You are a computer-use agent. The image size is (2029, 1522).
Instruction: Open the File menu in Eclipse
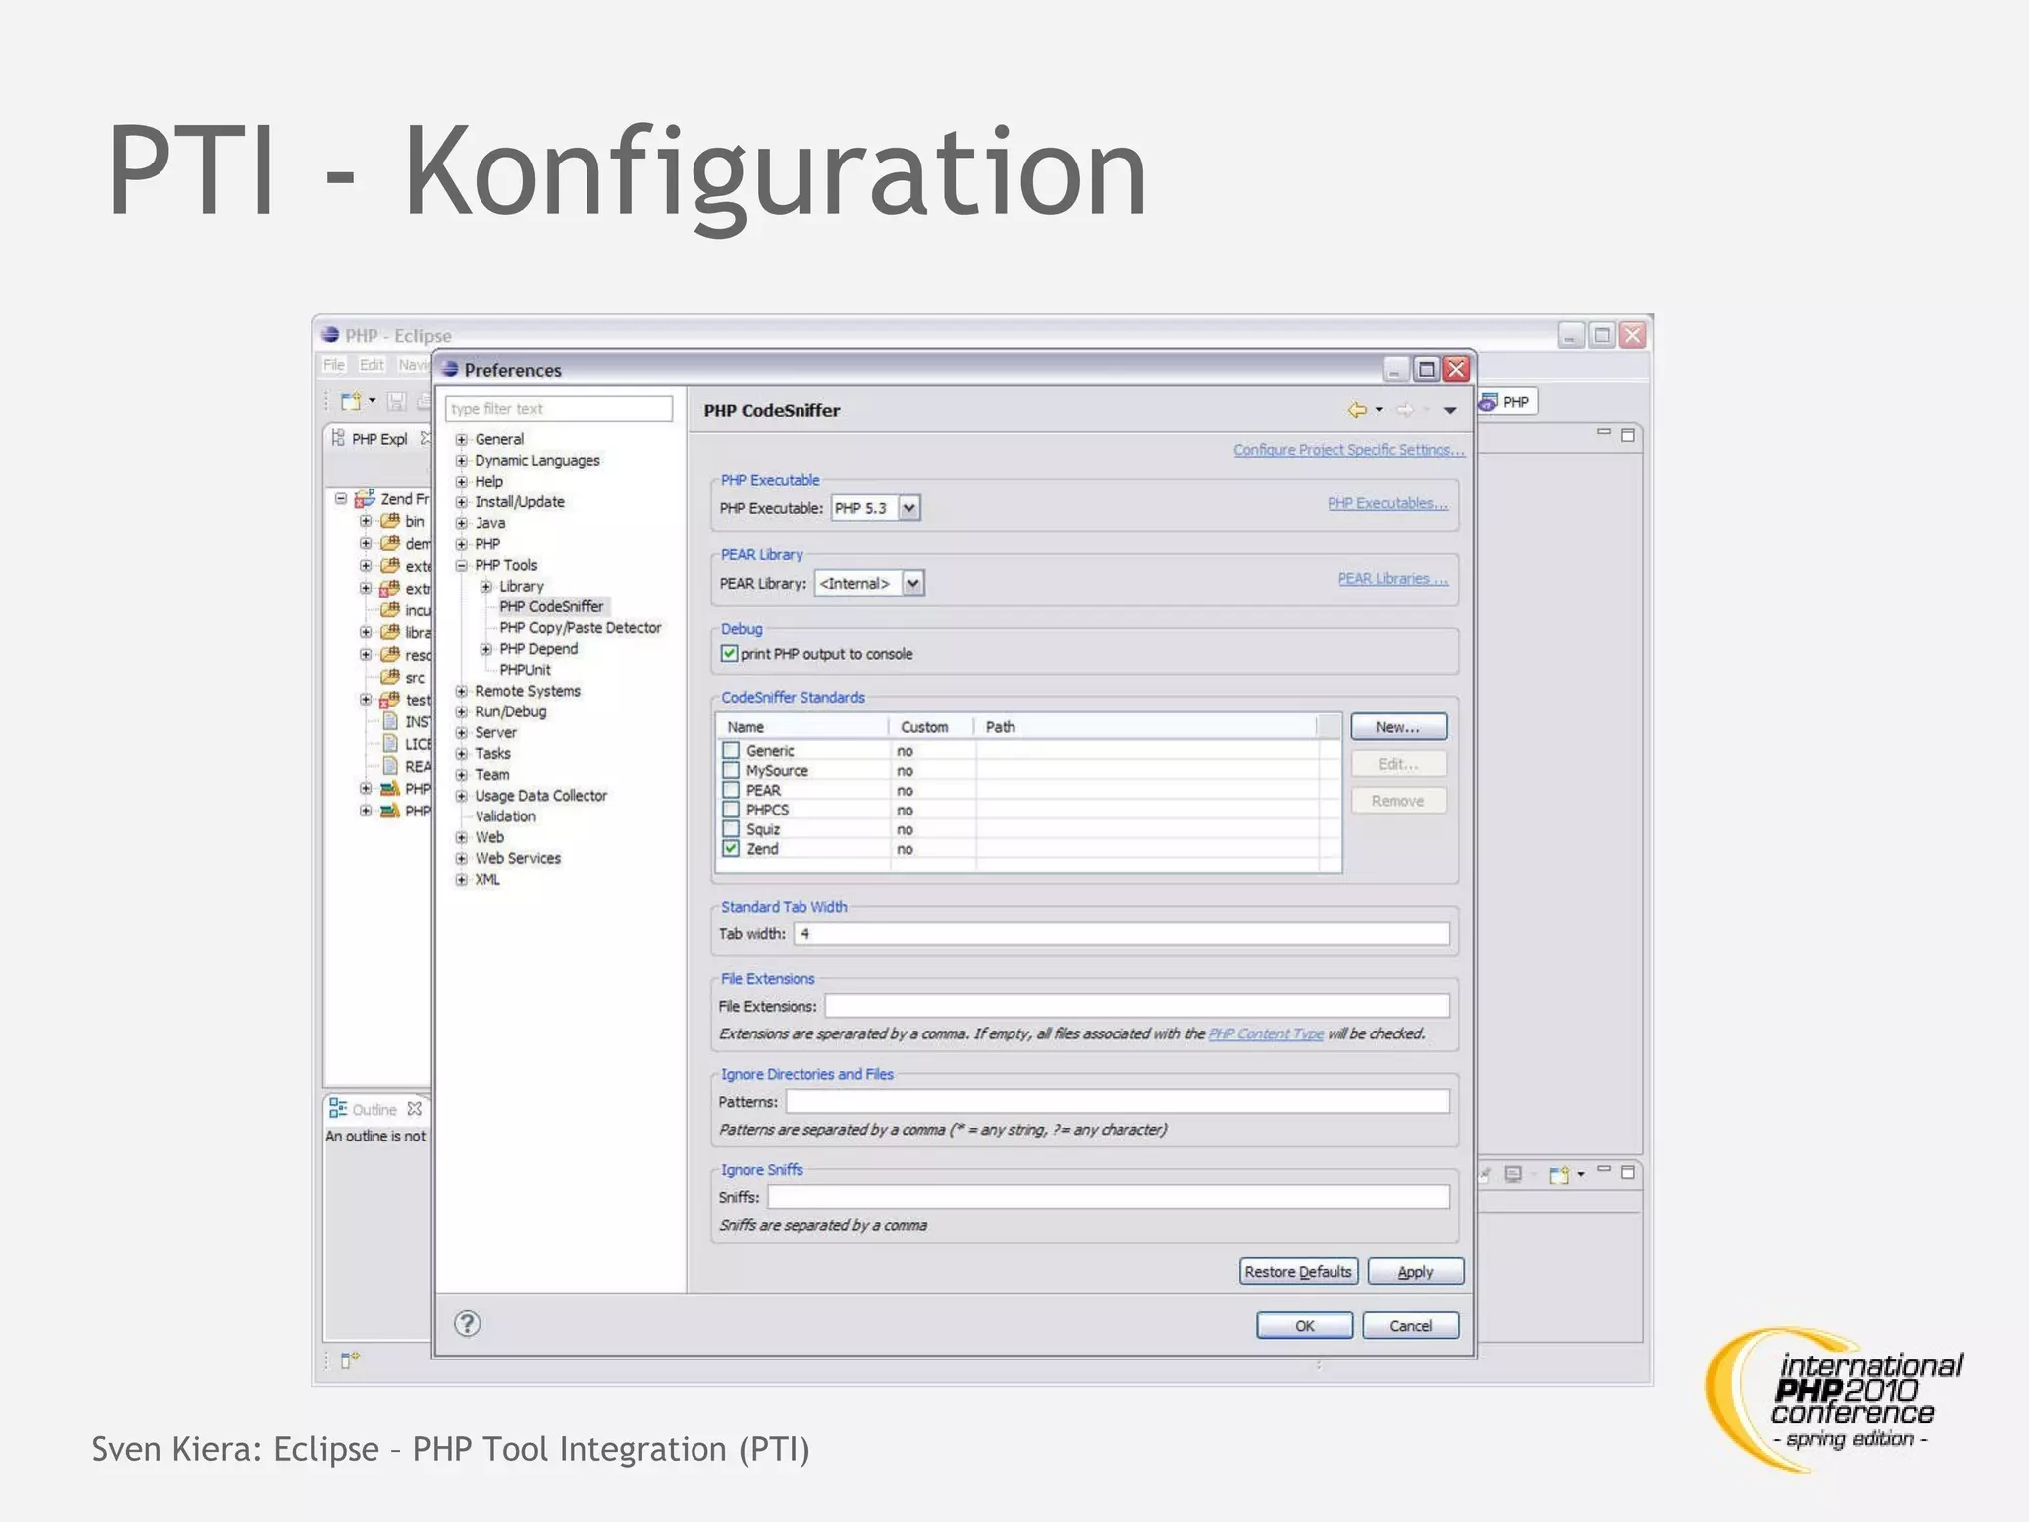click(334, 365)
